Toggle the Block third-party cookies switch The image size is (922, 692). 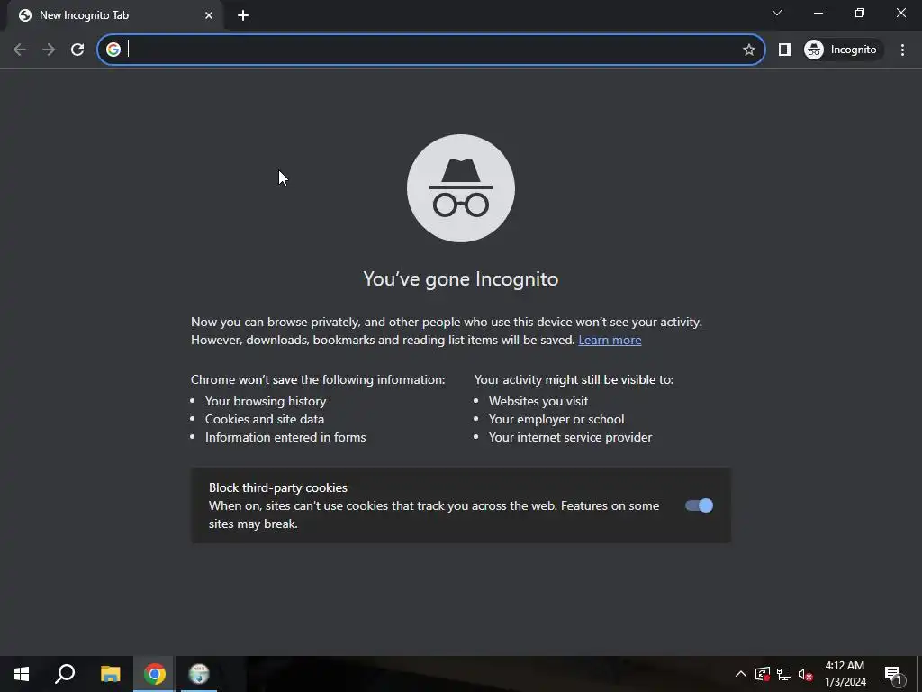click(x=699, y=505)
